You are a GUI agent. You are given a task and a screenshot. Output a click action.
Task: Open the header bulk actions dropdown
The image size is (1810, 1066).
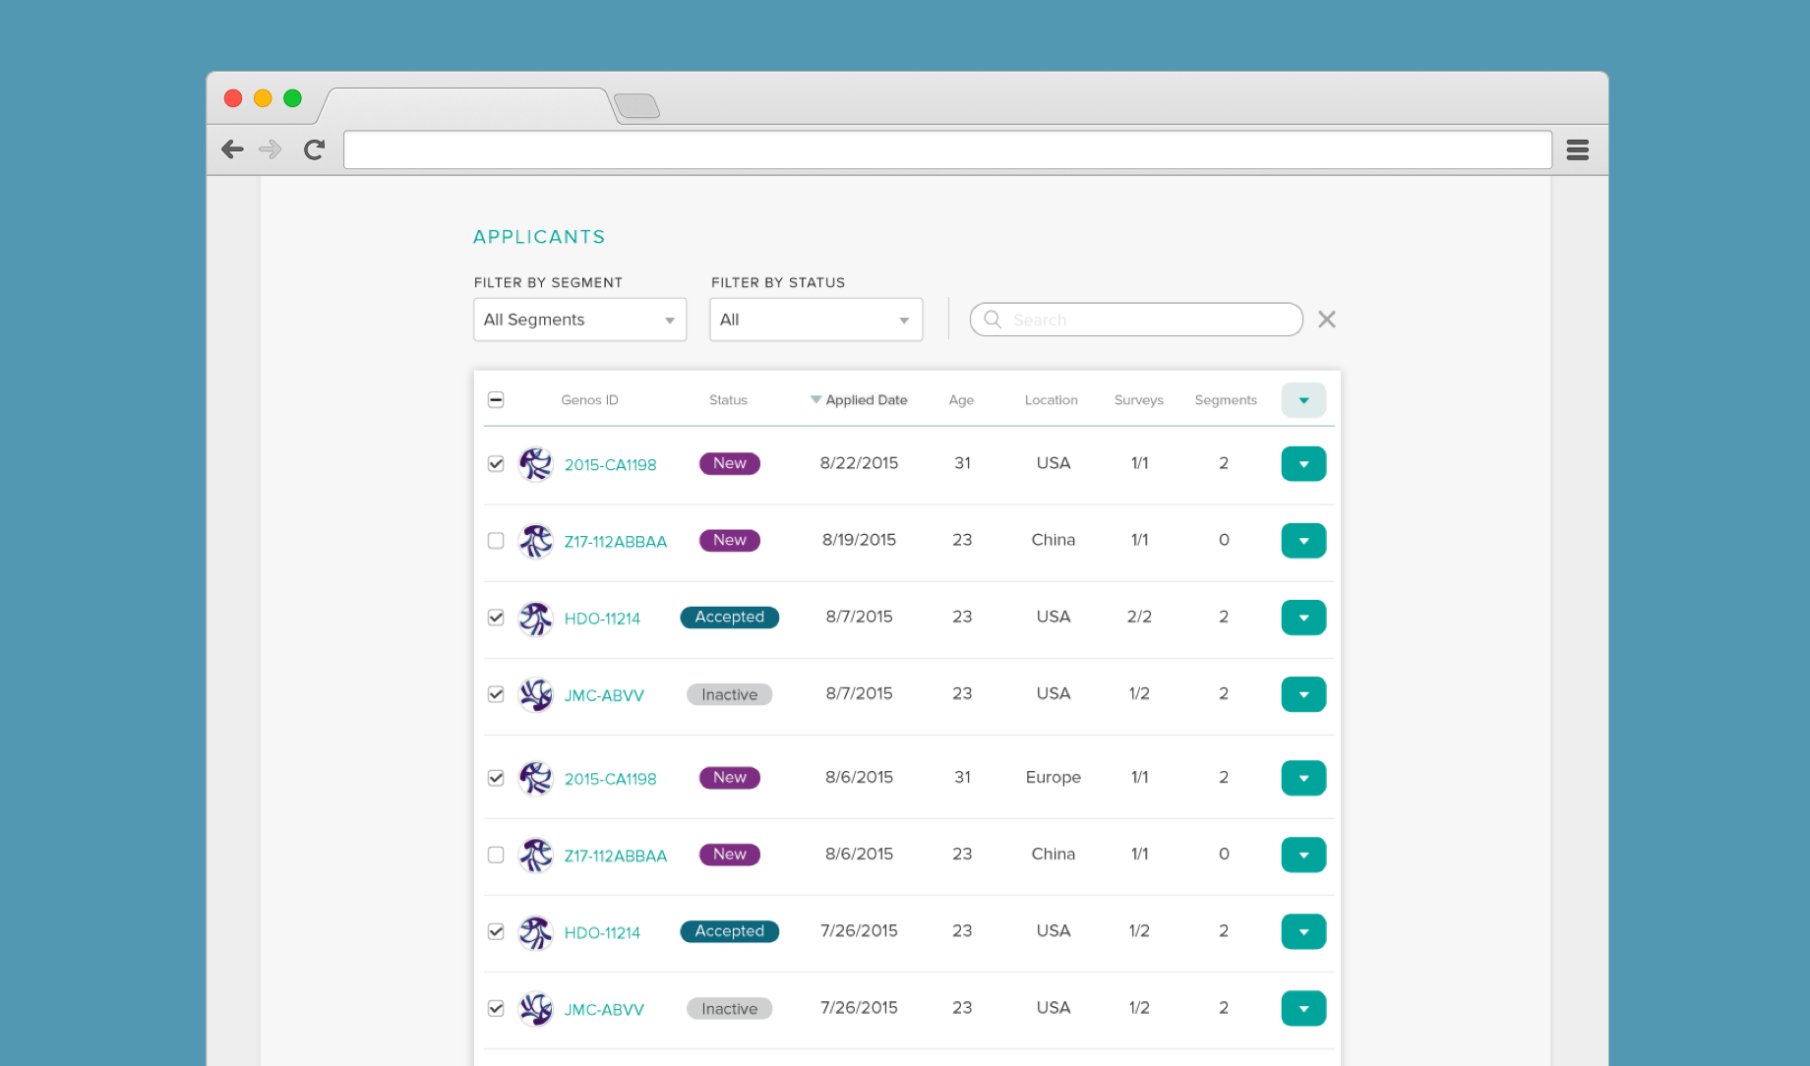coord(1303,400)
